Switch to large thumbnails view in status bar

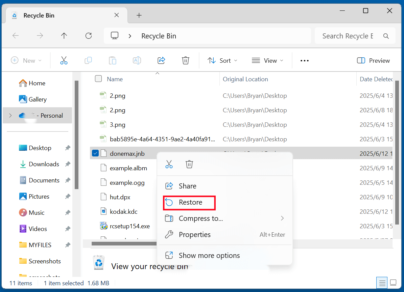tap(393, 283)
